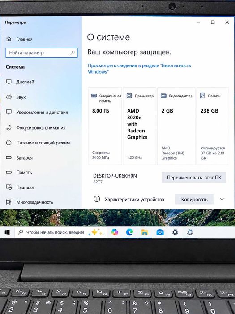
Task: Click the Оперативная память 8,00 ГБ card
Action: point(105,126)
